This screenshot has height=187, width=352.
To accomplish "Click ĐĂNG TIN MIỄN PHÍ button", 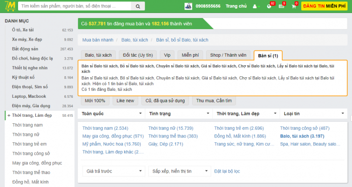I will 324,6.
